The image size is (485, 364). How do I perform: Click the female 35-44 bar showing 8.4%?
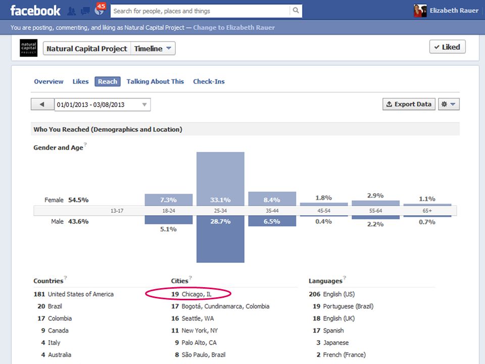(272, 199)
